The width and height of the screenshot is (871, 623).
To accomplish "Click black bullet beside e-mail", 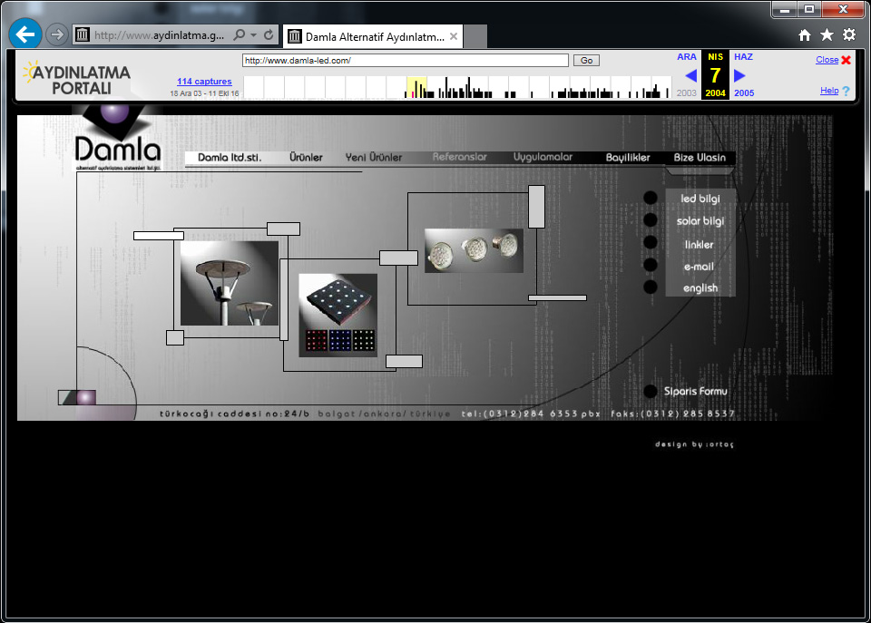I will click(650, 265).
